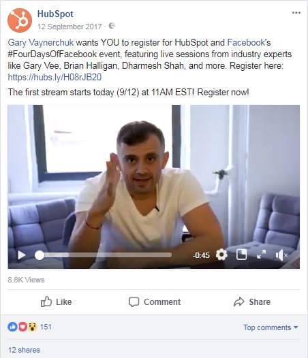Play the Gary Vaynerchuk video
Image resolution: width=308 pixels, height=358 pixels.
pyautogui.click(x=22, y=255)
